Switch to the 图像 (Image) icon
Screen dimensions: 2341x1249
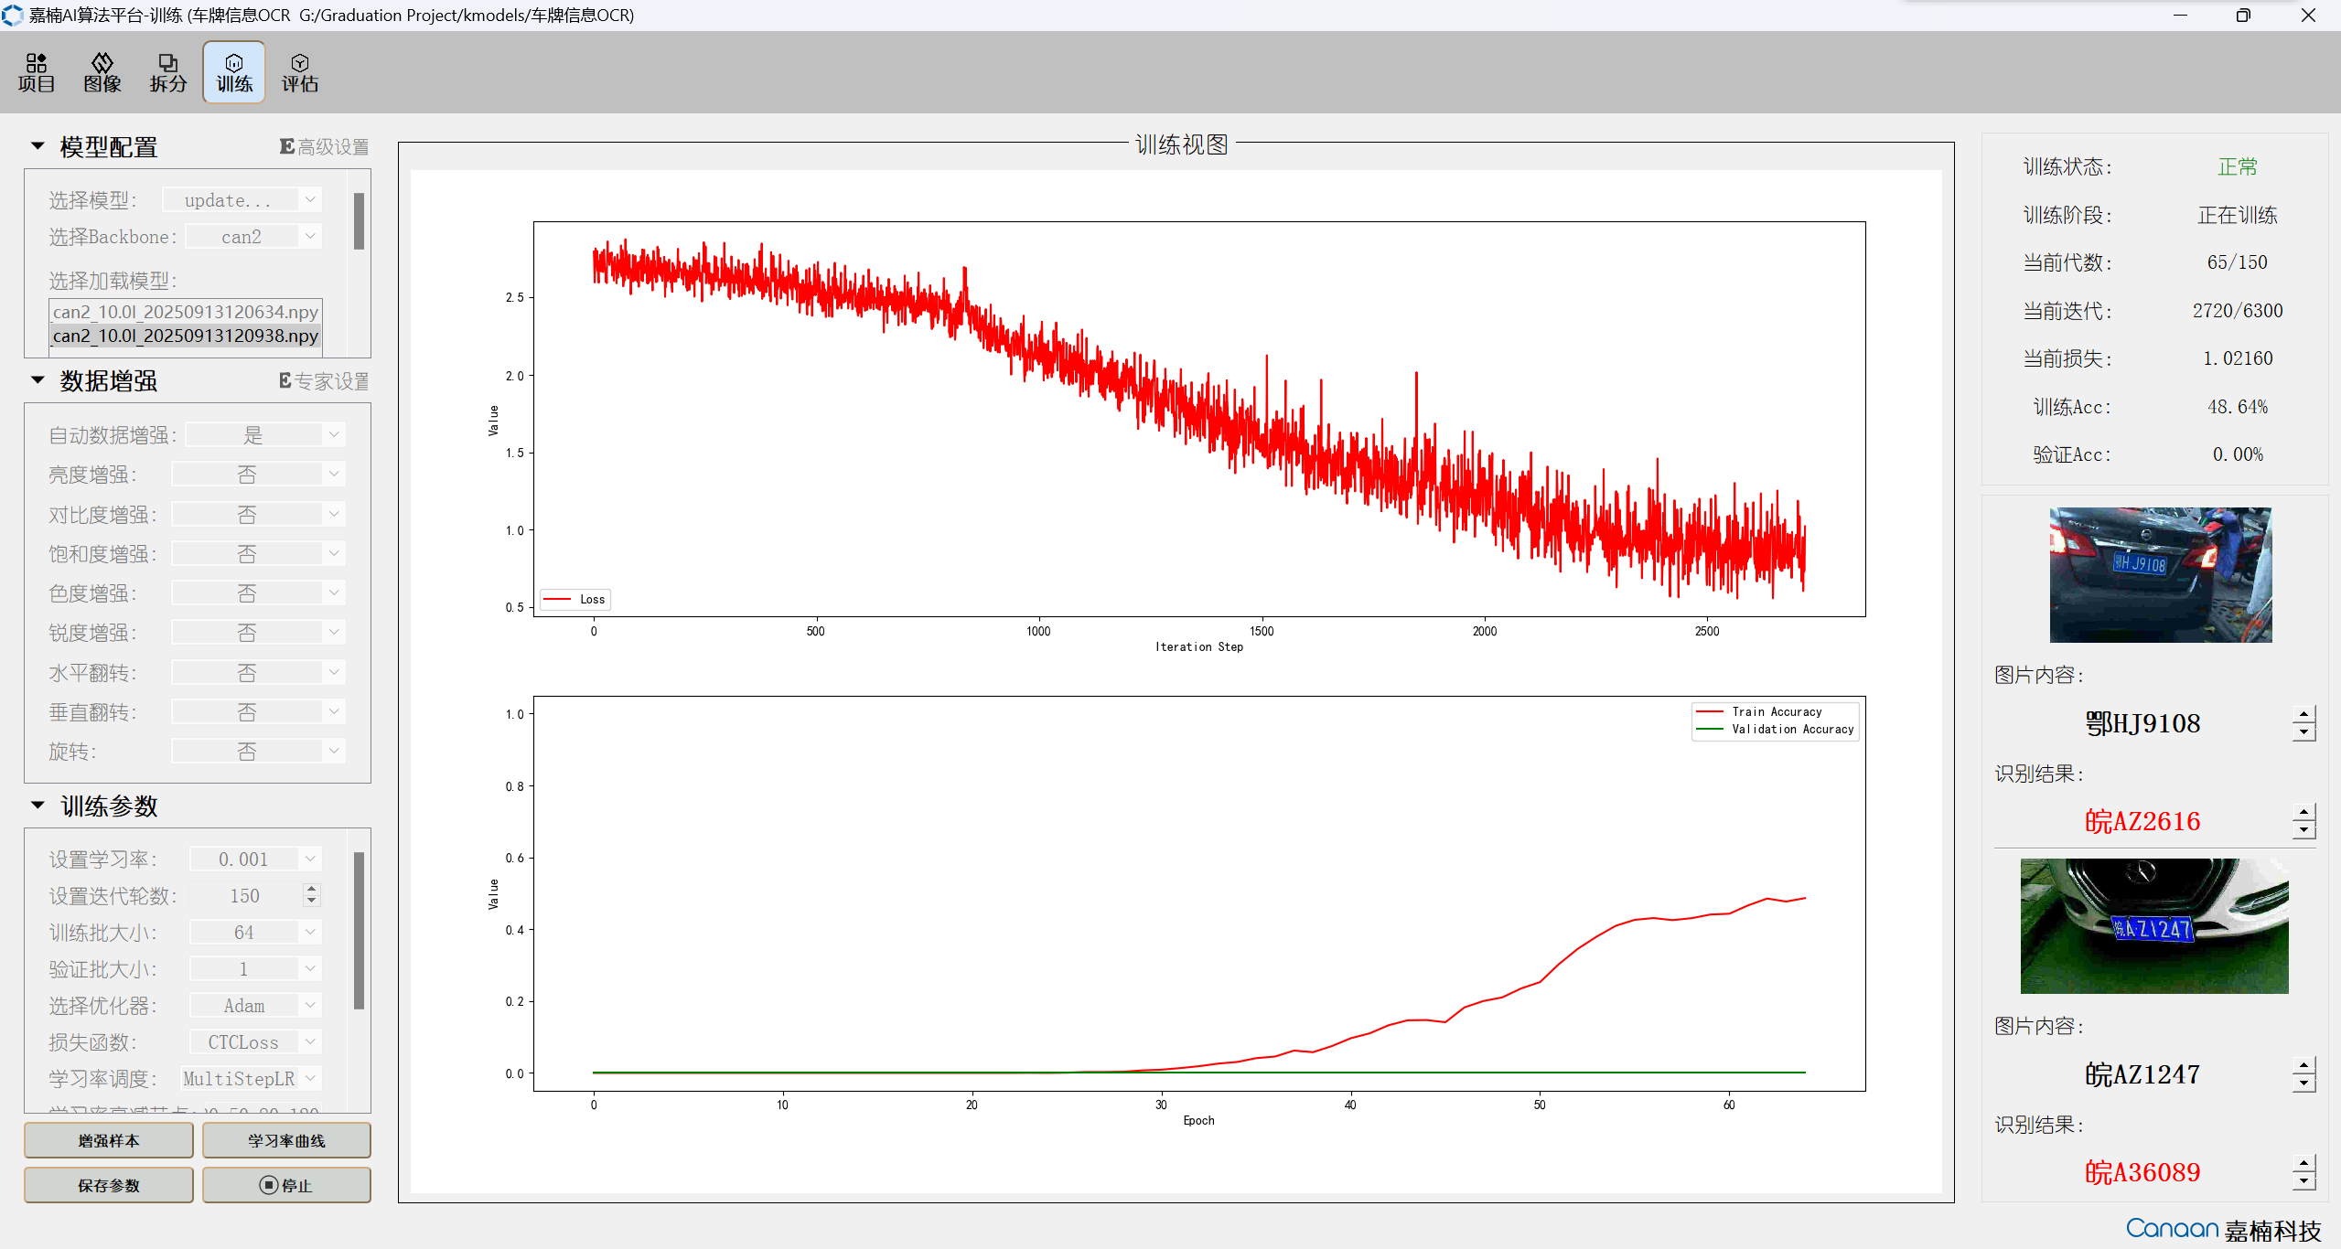[102, 72]
